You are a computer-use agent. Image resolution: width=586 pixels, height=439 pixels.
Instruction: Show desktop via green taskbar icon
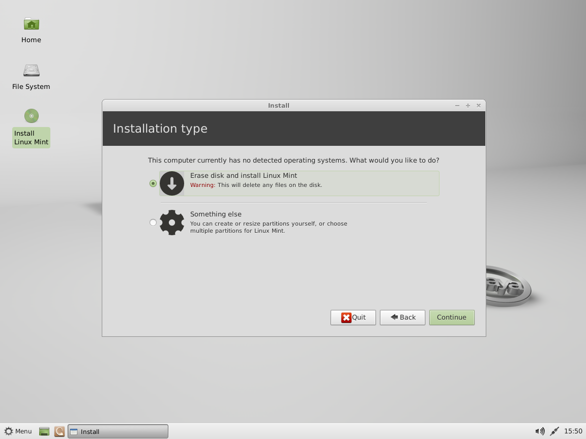(44, 431)
